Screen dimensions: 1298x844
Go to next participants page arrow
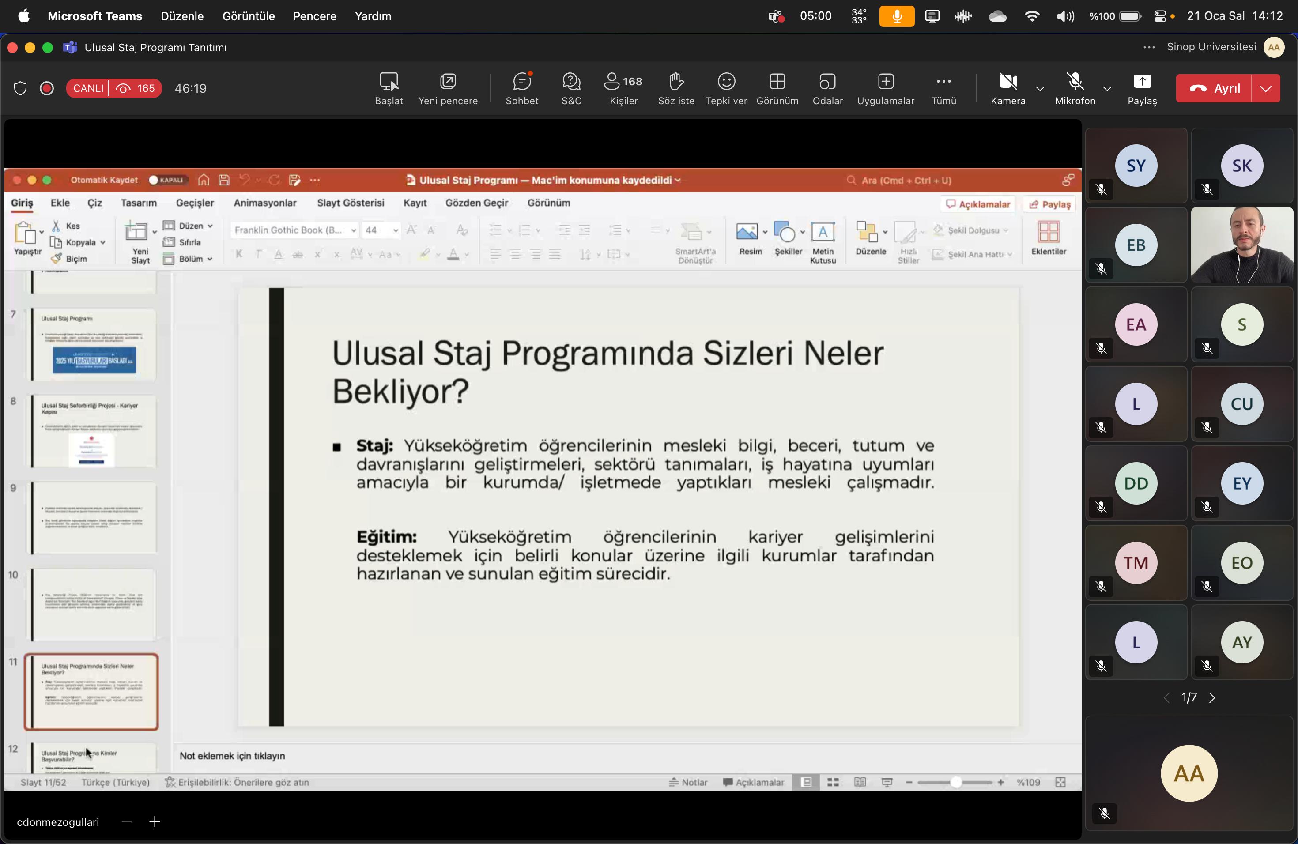[1212, 698]
